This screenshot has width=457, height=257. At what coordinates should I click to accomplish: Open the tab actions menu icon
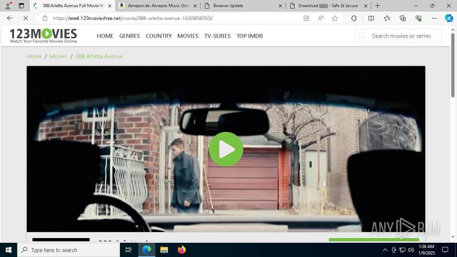pos(21,6)
